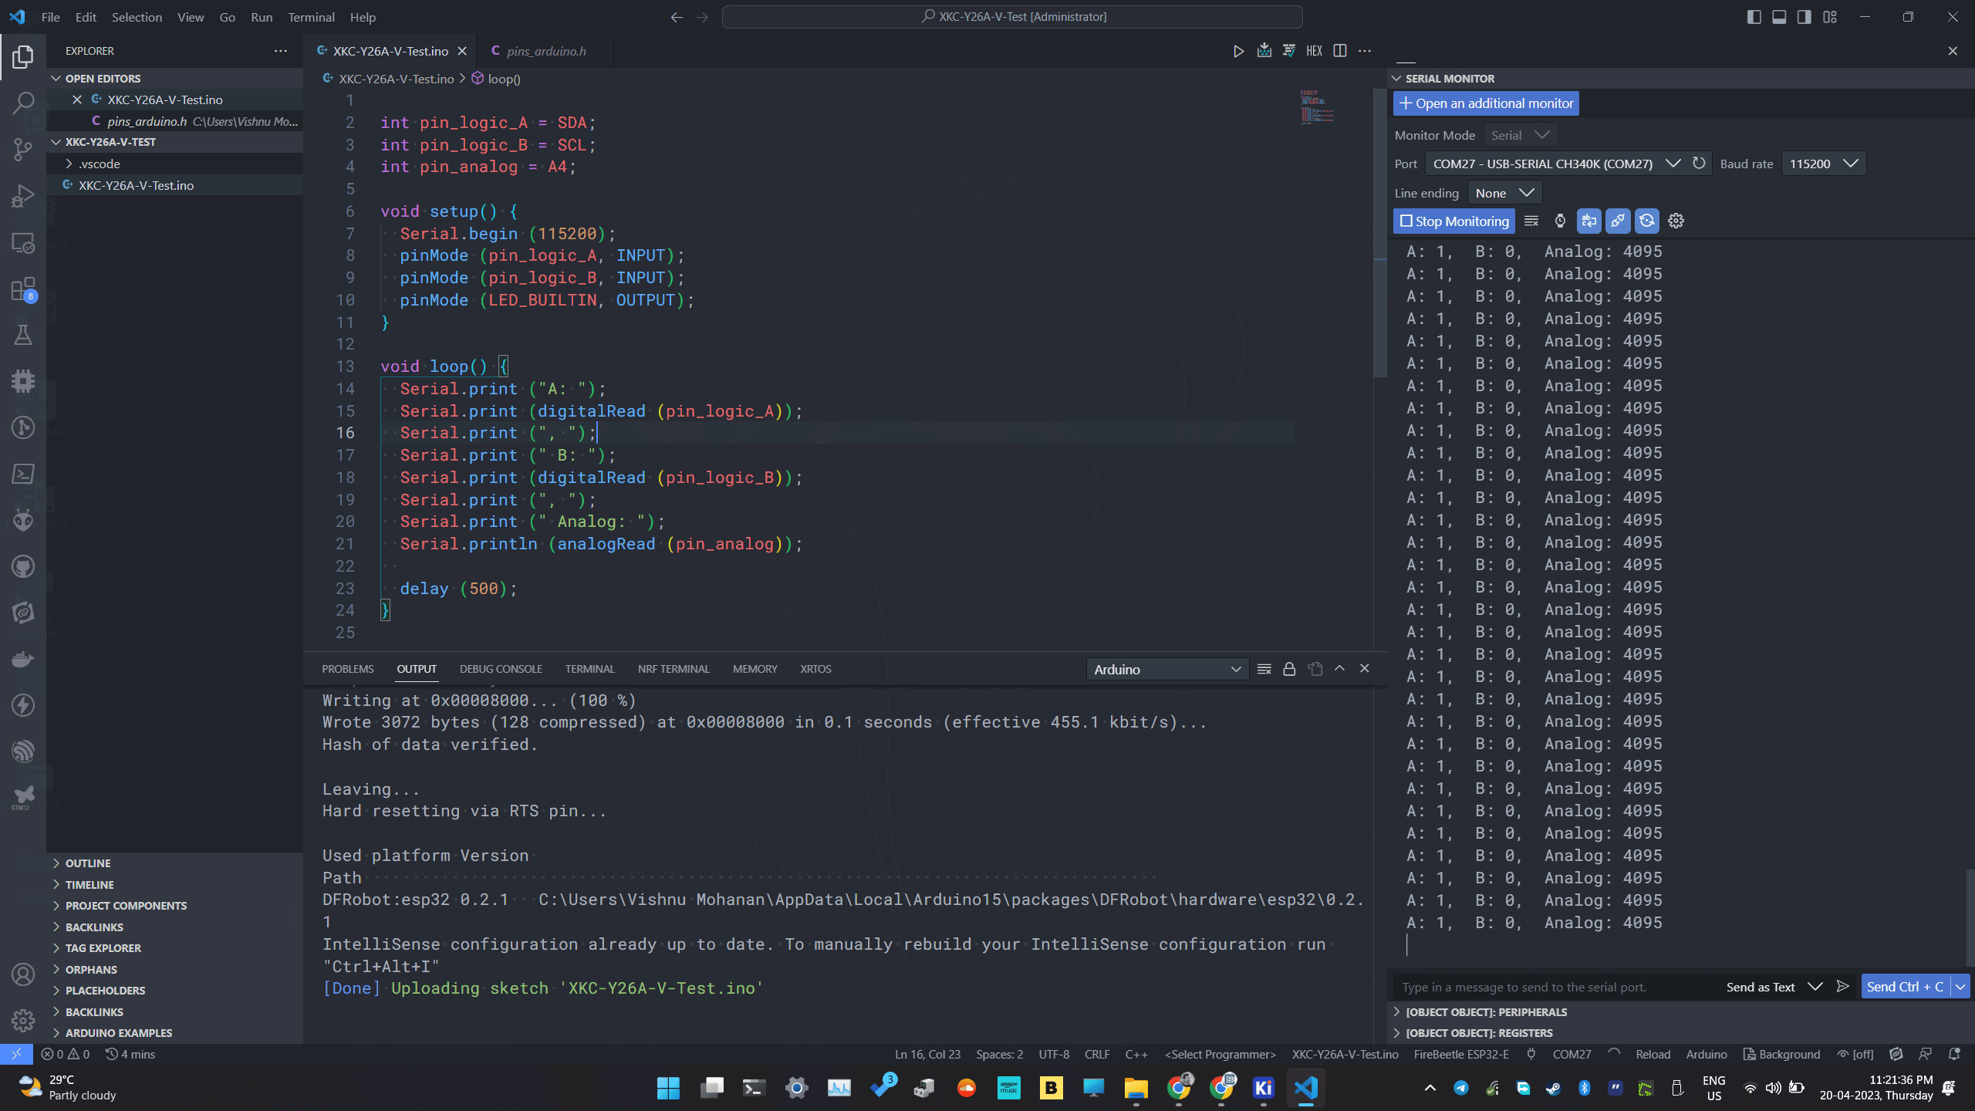Click the Arduino Upload icon in editor toolbar
The image size is (1975, 1111).
tap(1264, 51)
